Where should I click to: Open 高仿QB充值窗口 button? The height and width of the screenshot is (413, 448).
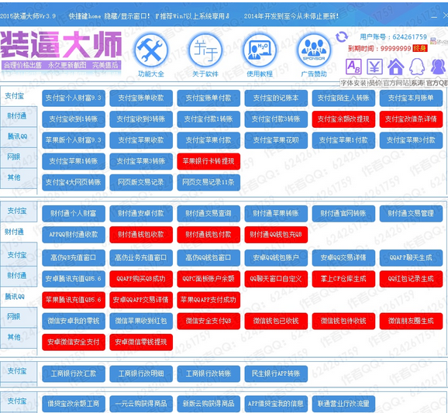click(x=74, y=257)
